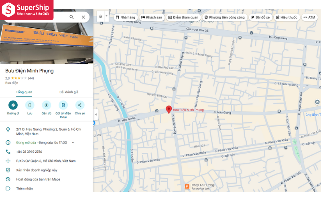Image resolution: width=321 pixels, height=201 pixels.
Task: Show Bãi đỗ xe on map
Action: (x=260, y=17)
